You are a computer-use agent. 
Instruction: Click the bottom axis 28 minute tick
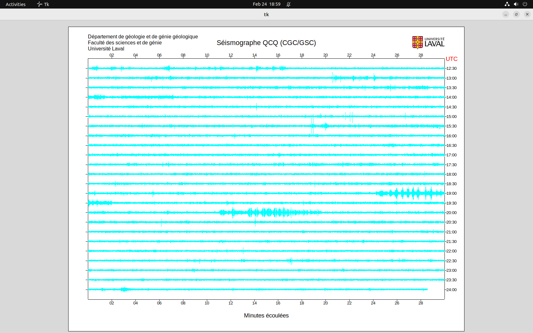coord(421,303)
